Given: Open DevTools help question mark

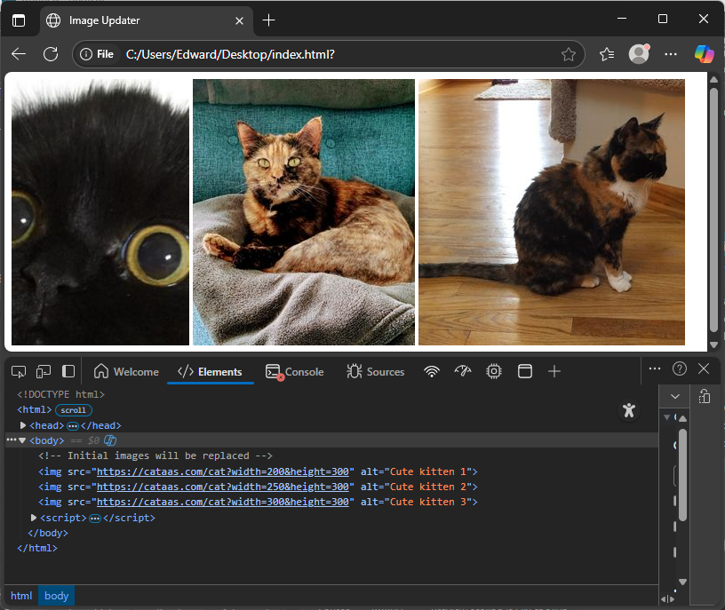Looking at the screenshot, I should click(x=679, y=368).
